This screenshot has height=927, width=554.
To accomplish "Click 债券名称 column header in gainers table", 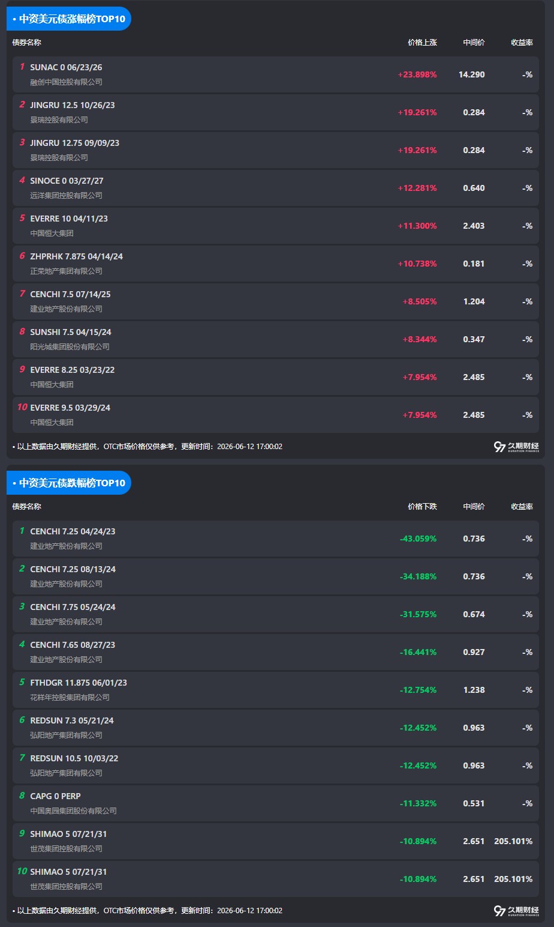I will click(x=27, y=43).
